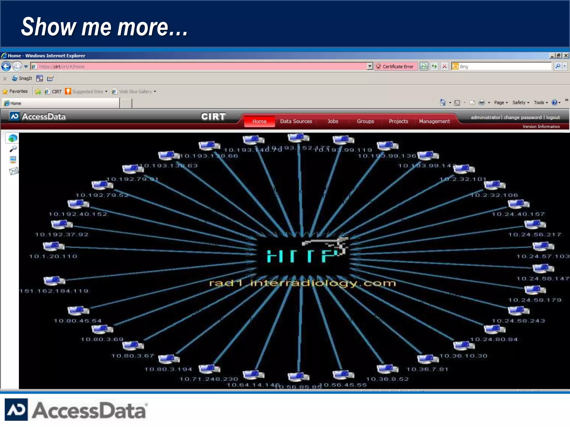Click the logout link
Screen dimensions: 570x427
[x=553, y=117]
